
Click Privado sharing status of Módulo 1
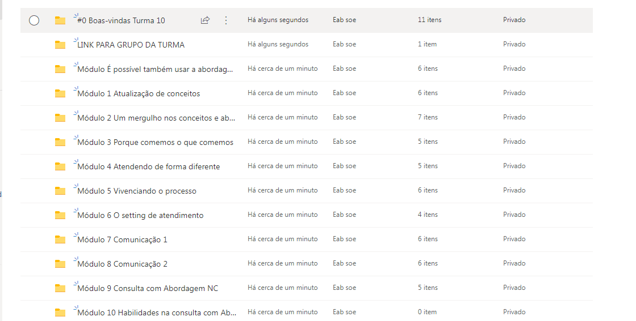pyautogui.click(x=514, y=93)
